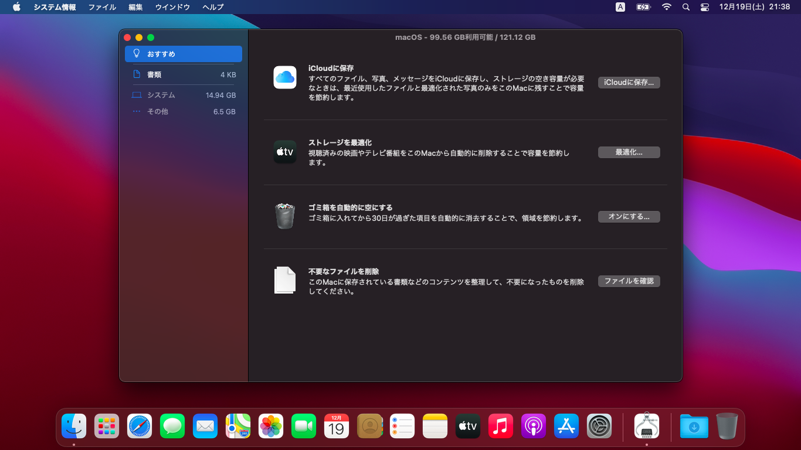Click the iCloud cloud icon
Screen dimensions: 801x450
click(x=285, y=77)
